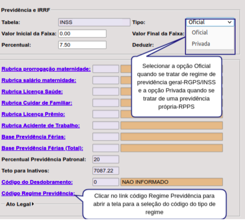Click the Código do Desdobramento link
245x223 pixels.
pos(37,182)
